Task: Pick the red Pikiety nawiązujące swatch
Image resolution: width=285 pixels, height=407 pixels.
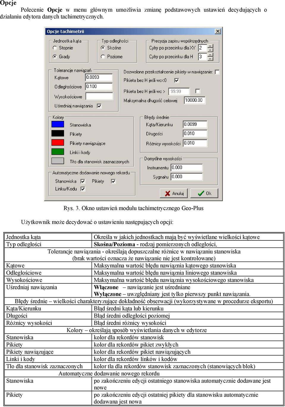Action: (58, 143)
